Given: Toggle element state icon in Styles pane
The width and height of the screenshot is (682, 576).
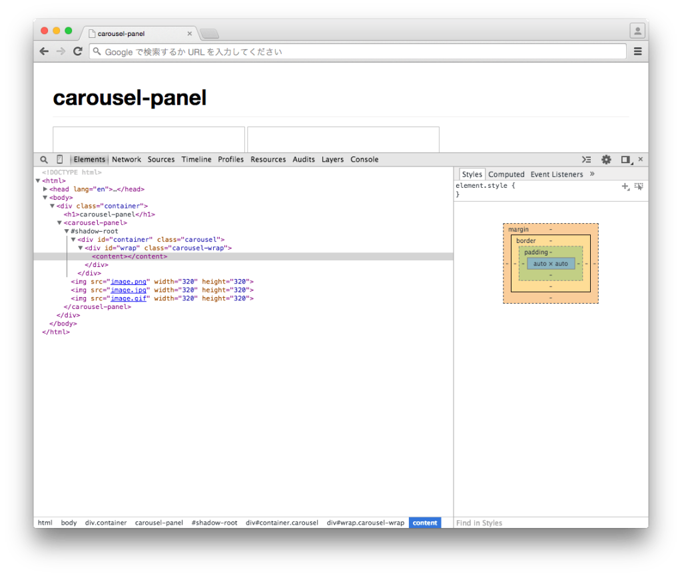Looking at the screenshot, I should pos(639,187).
